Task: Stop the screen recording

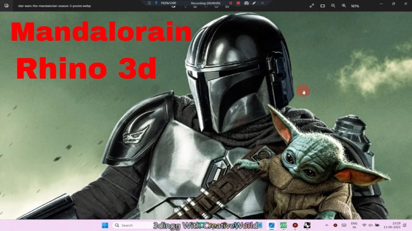Action: pos(238,3)
